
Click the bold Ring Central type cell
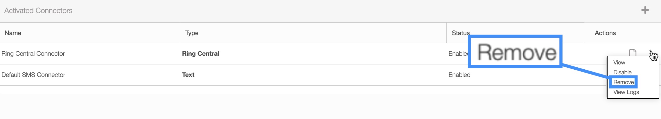(201, 54)
